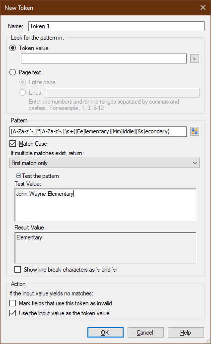This screenshot has height=344, width=211.
Task: Open the First match only dropdown
Action: pyautogui.click(x=104, y=163)
